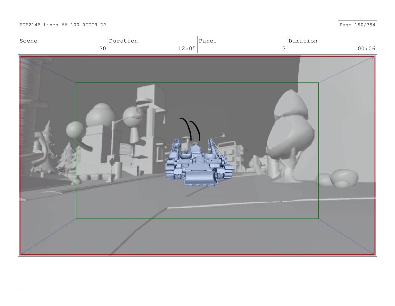
Task: Click the panel duration value '00:06'
Action: 366,48
